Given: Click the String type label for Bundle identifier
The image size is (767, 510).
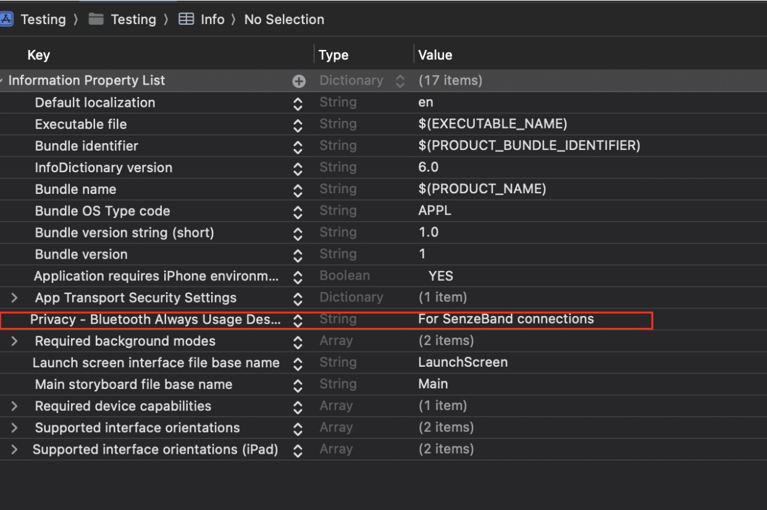Looking at the screenshot, I should pos(338,145).
